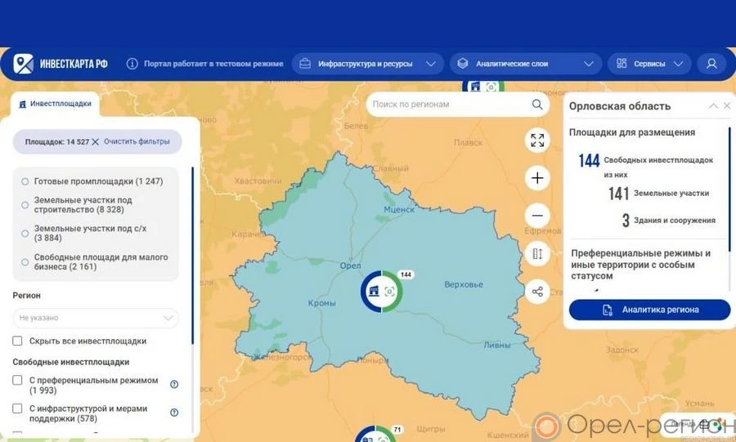Enable Скрыть все инвестплощадки checkbox
The width and height of the screenshot is (736, 442).
18,341
